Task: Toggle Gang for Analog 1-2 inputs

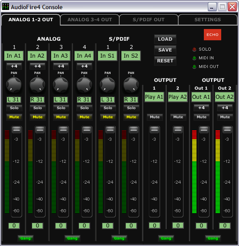Action: (26, 238)
